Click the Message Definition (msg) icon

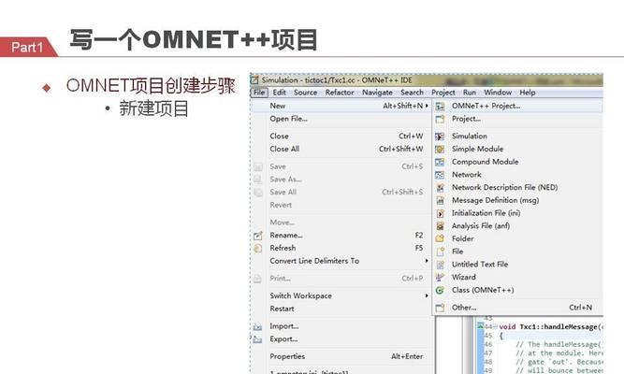pyautogui.click(x=440, y=200)
